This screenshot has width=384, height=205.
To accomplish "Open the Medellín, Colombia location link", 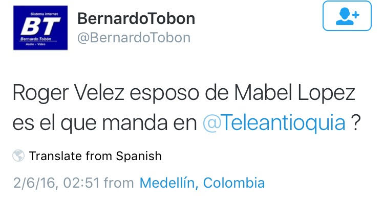I will point(202,182).
